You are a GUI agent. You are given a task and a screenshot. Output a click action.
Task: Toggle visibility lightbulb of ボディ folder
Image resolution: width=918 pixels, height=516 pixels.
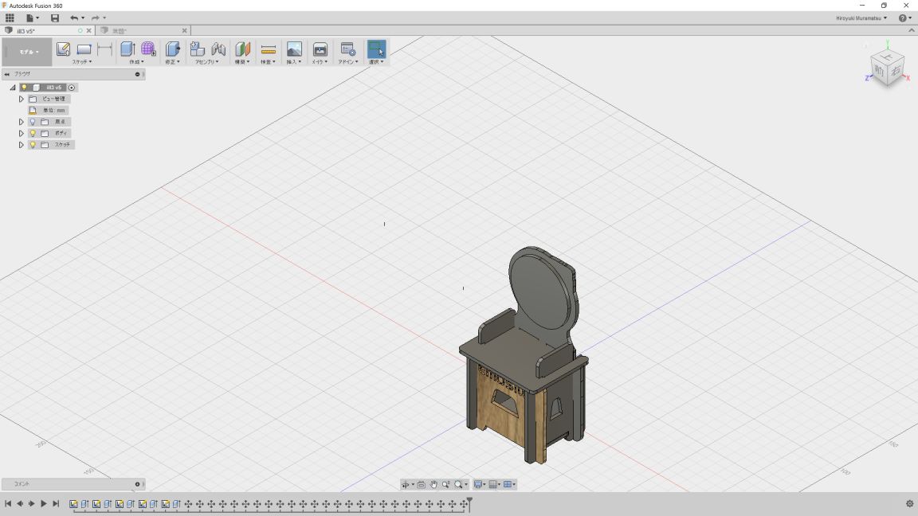33,134
